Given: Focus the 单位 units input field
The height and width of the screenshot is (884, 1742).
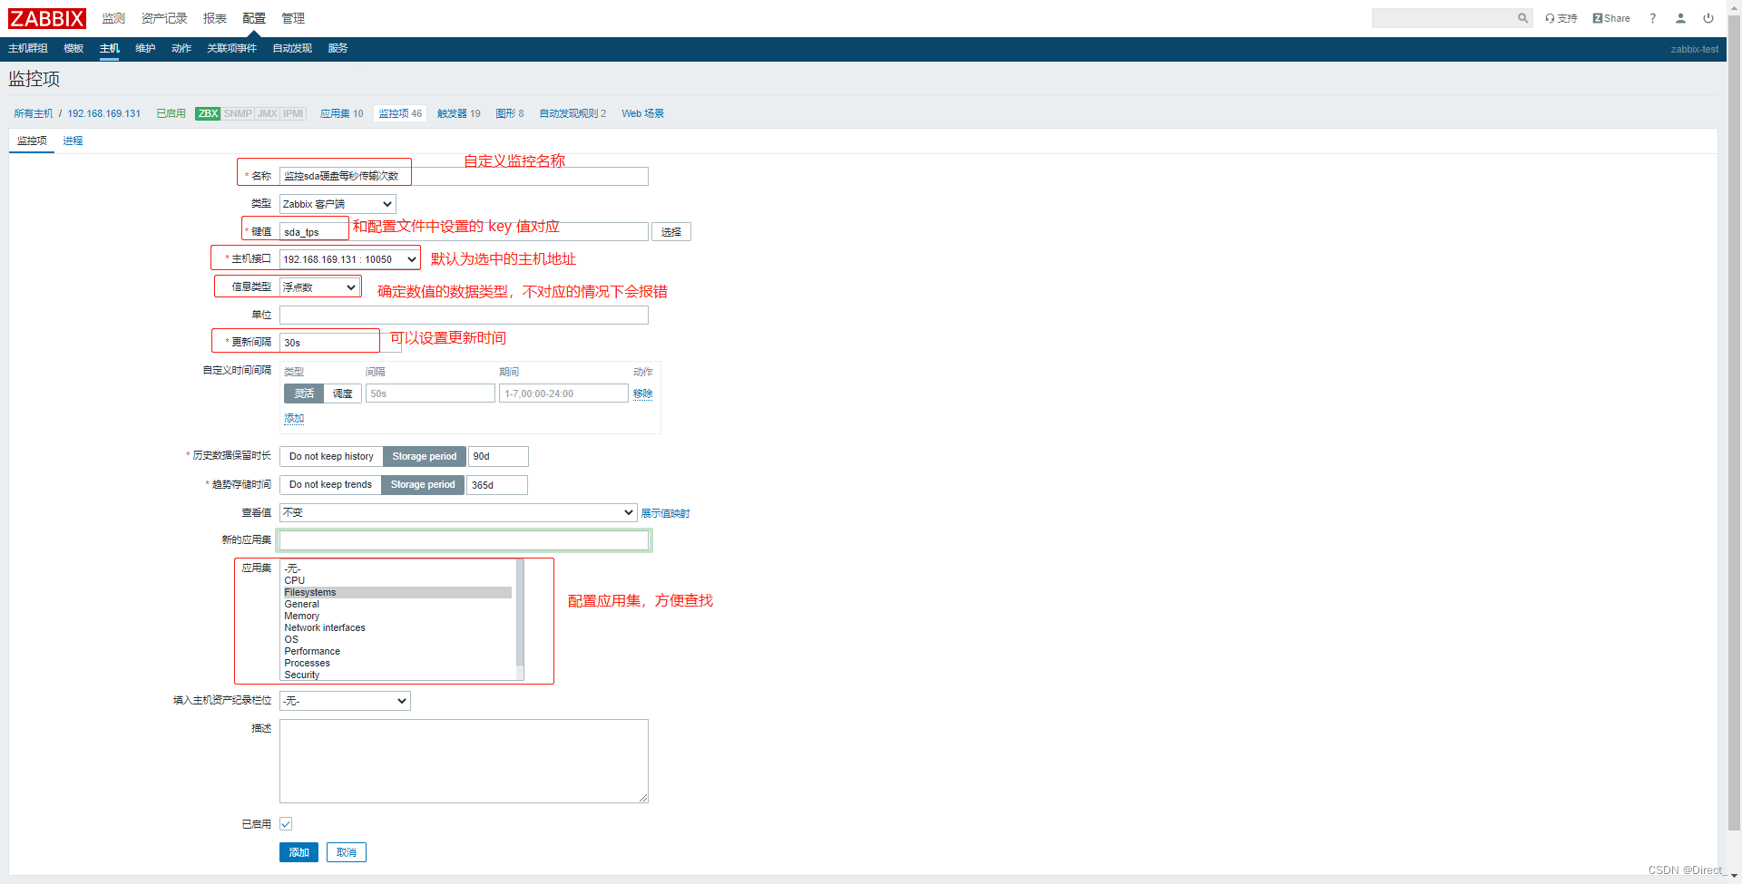Looking at the screenshot, I should pyautogui.click(x=464, y=315).
